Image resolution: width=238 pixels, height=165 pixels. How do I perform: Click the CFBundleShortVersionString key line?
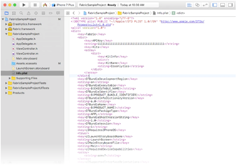point(108,117)
